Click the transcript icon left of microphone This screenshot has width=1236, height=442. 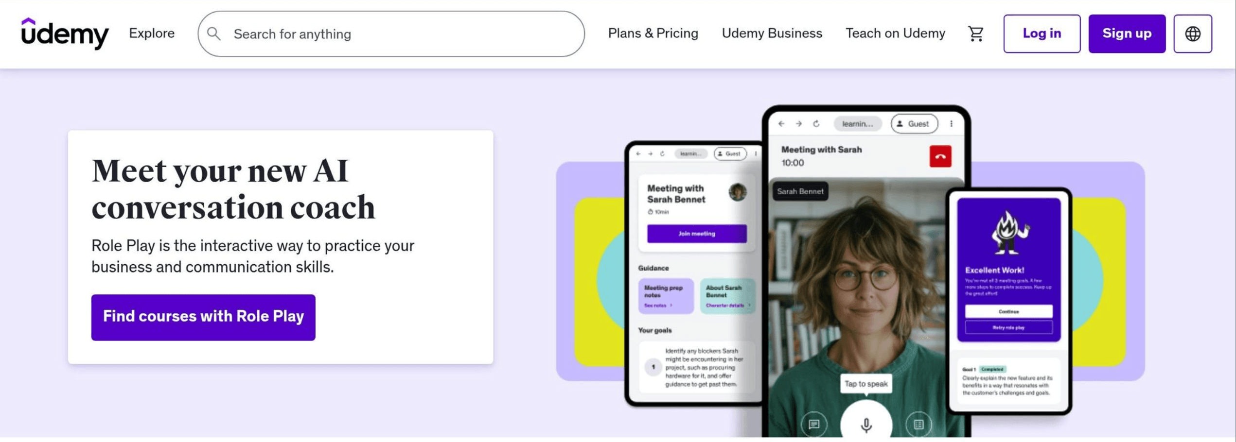[x=814, y=424]
